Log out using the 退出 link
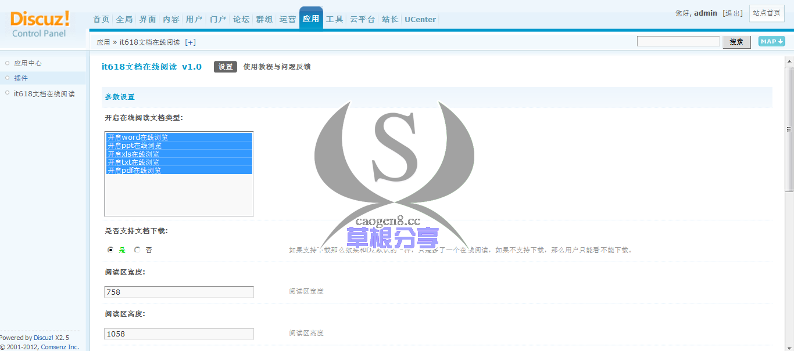 point(733,13)
